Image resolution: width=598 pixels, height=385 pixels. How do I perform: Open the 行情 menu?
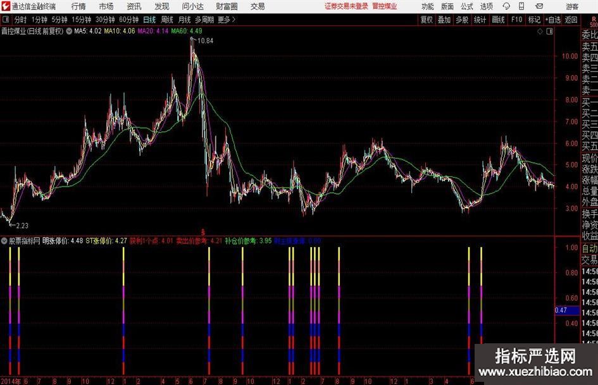pyautogui.click(x=78, y=6)
